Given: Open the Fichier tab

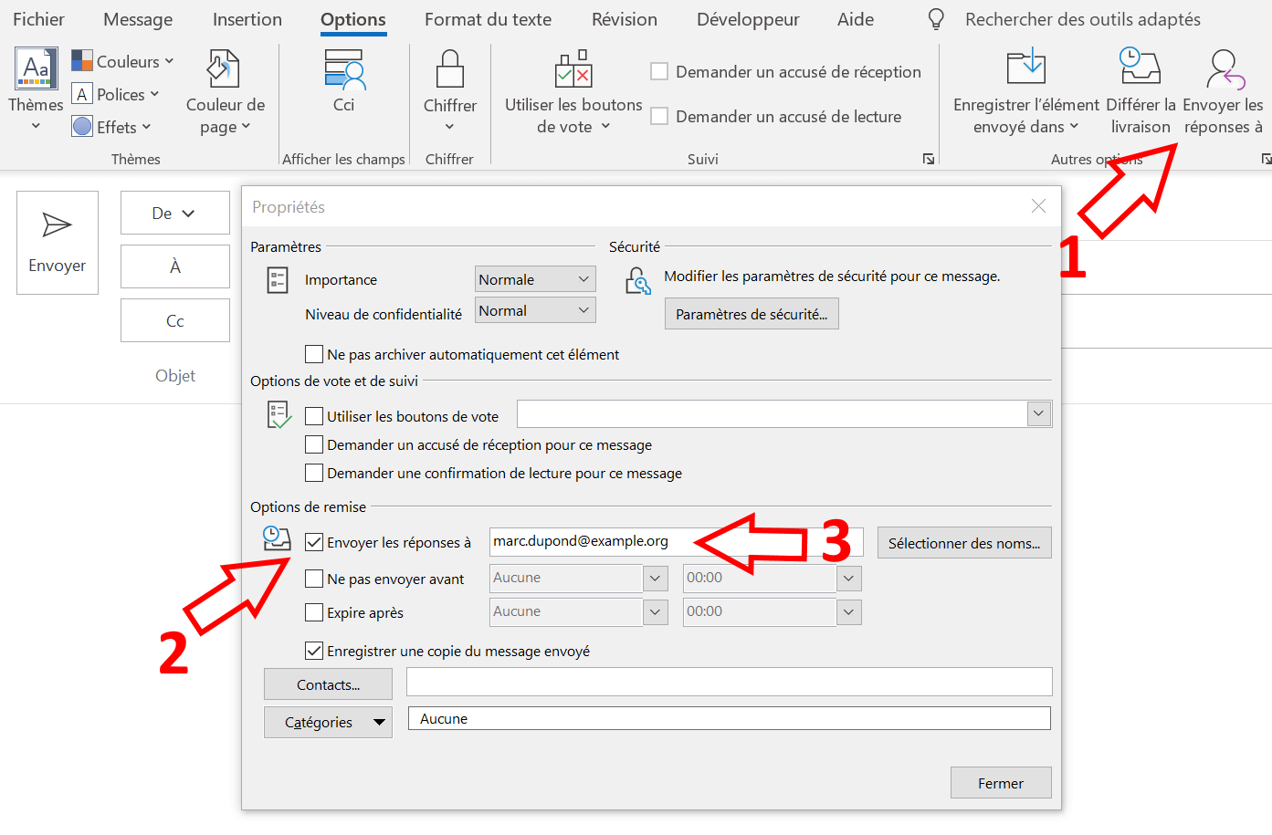Looking at the screenshot, I should tap(38, 19).
